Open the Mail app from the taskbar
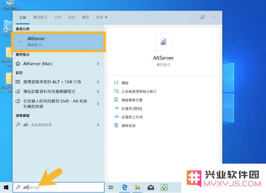 [x=151, y=188]
